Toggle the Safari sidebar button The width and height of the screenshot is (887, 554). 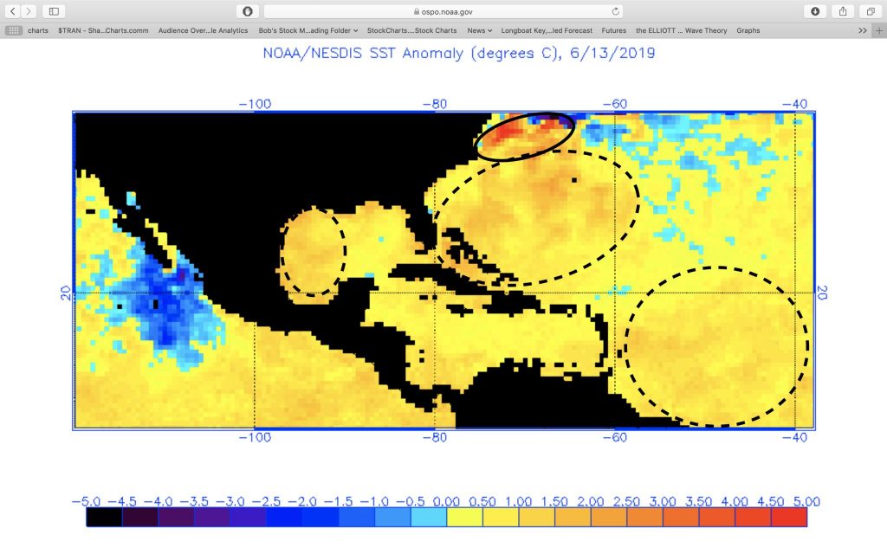pyautogui.click(x=53, y=11)
